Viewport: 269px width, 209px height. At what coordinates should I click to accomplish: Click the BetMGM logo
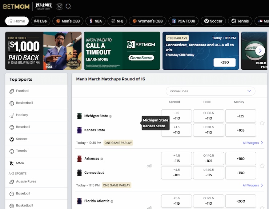click(16, 7)
